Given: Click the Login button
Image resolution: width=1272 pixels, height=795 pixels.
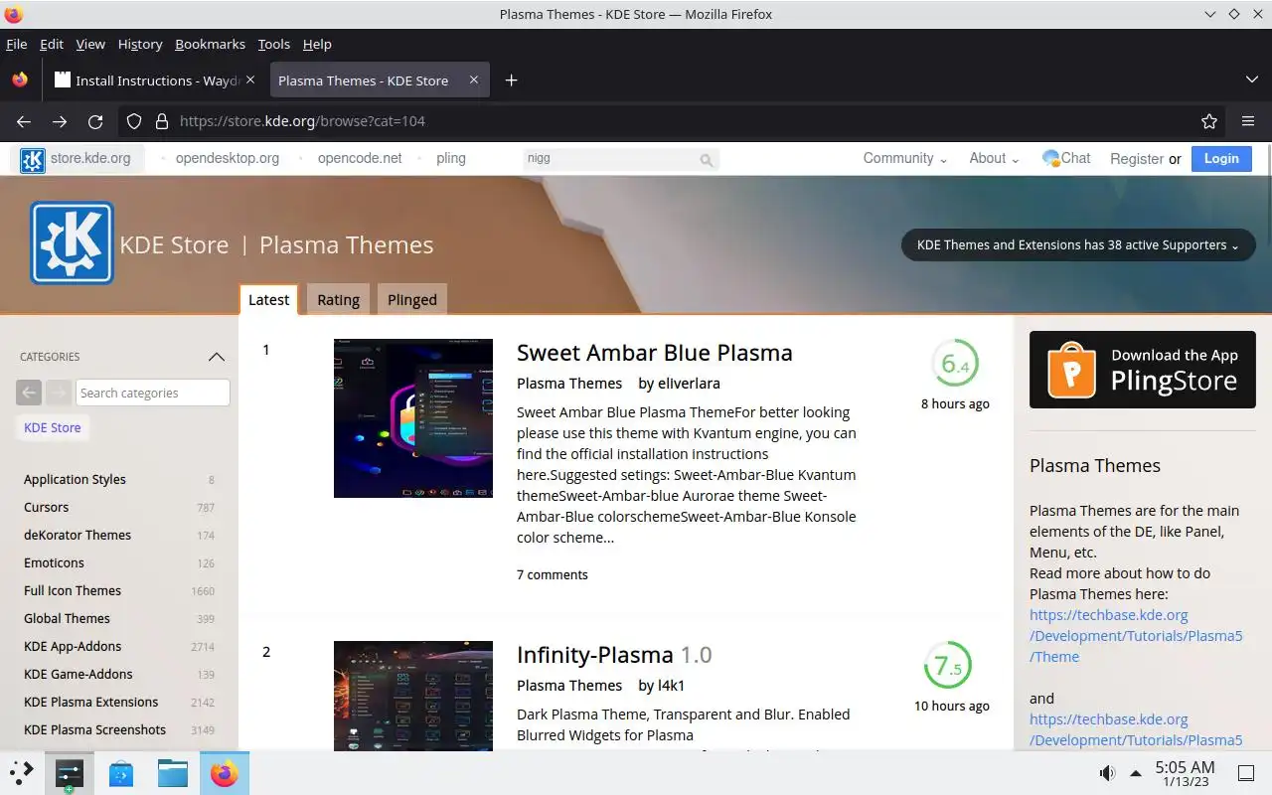Looking at the screenshot, I should [1221, 158].
